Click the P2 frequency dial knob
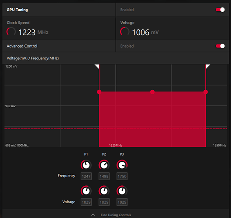The image size is (231, 218). coord(104,165)
